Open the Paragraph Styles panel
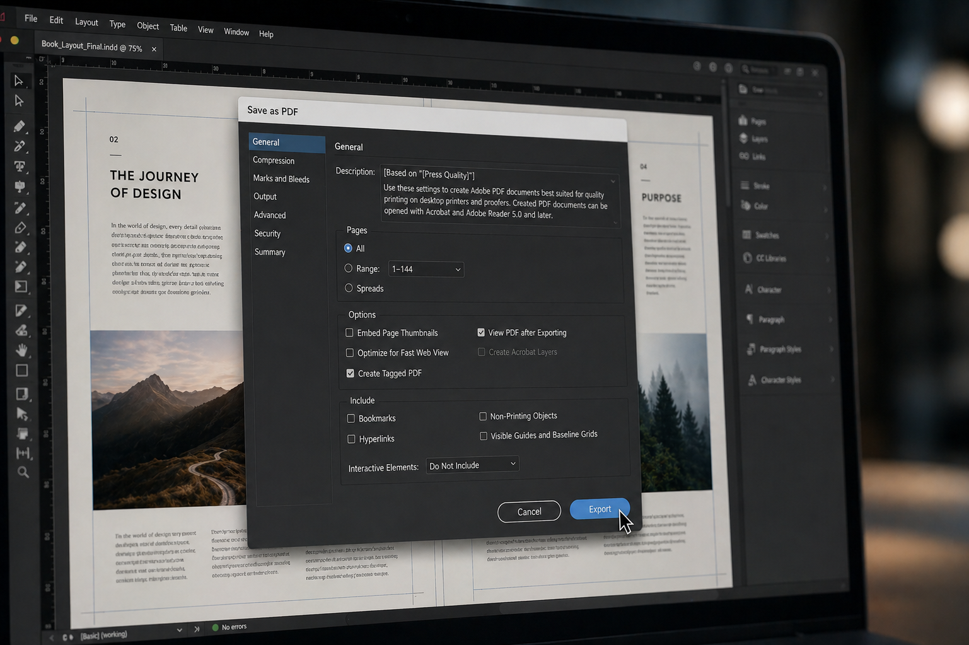969x645 pixels. [x=774, y=349]
